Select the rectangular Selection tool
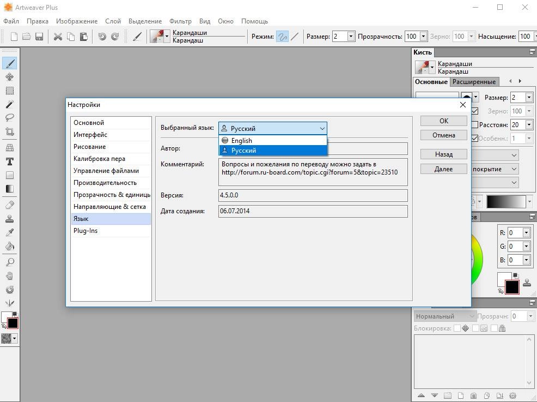 [10, 91]
